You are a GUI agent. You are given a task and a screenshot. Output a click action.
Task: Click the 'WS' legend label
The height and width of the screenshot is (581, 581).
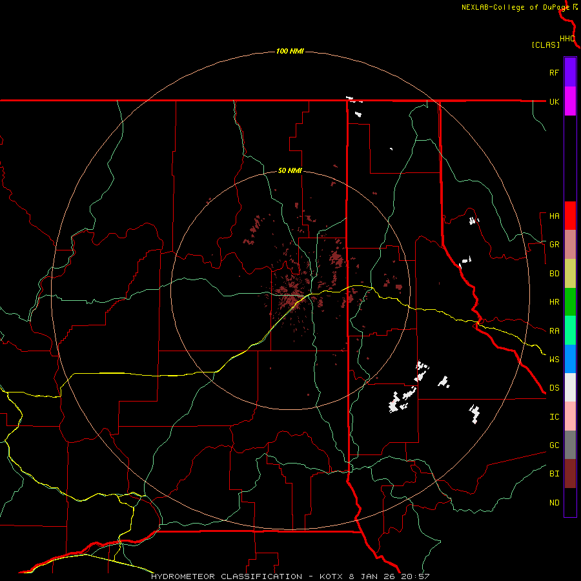click(x=554, y=360)
